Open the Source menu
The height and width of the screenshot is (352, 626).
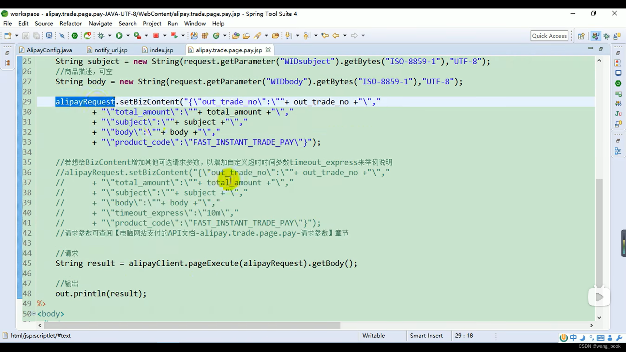[x=44, y=23]
